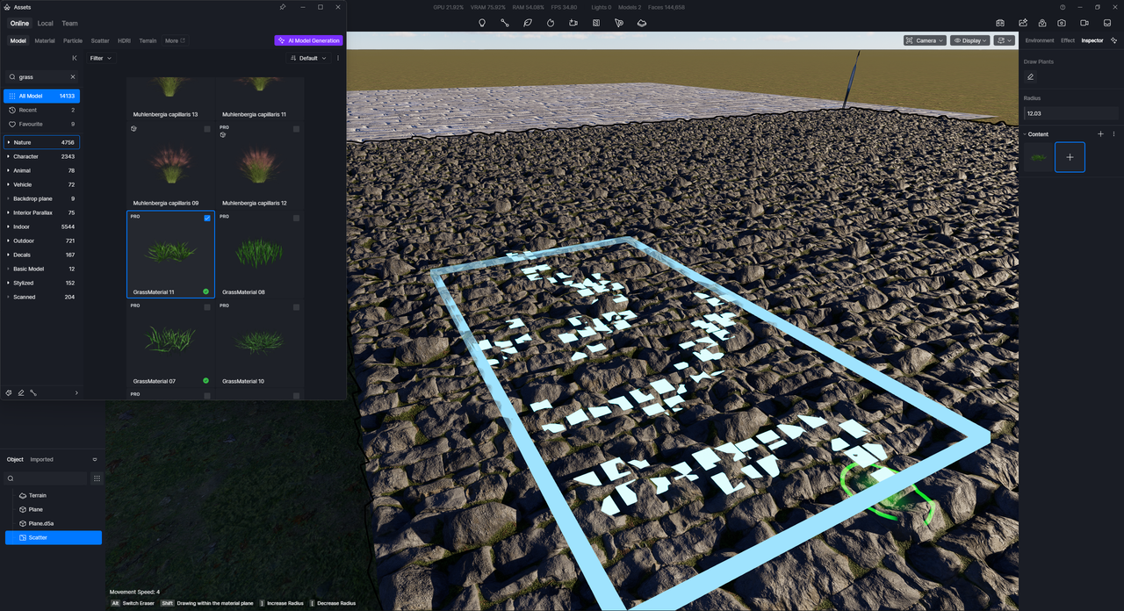Collapse the asset category sidebar
1124x611 pixels.
coord(75,58)
